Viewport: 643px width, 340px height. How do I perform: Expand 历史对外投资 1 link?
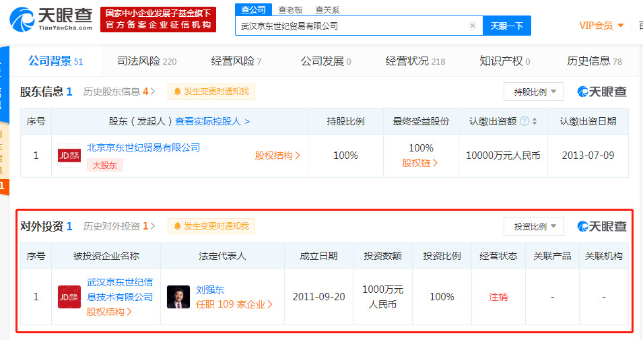click(119, 226)
